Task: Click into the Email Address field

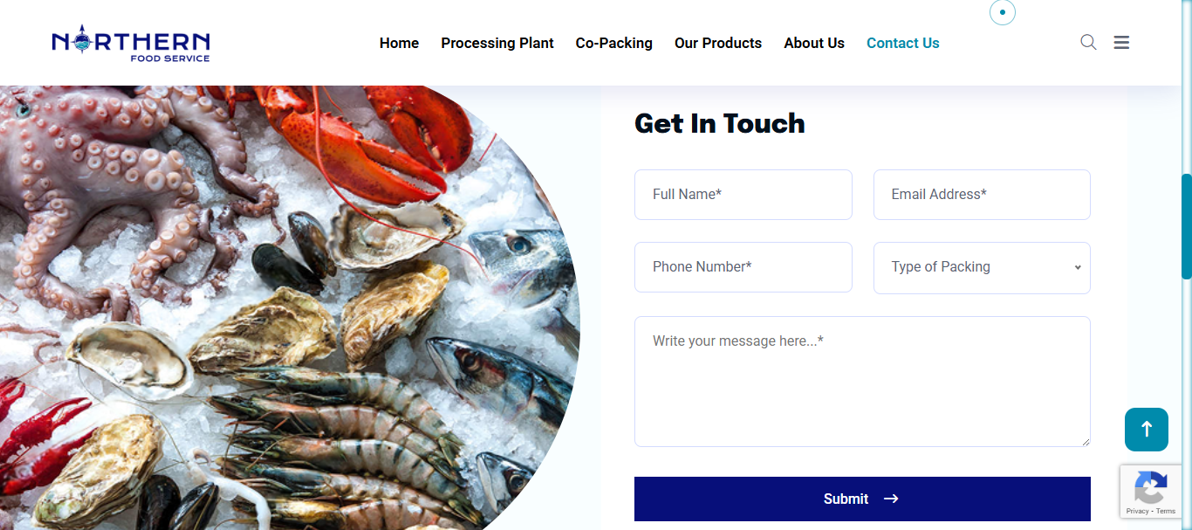Action: 982,195
